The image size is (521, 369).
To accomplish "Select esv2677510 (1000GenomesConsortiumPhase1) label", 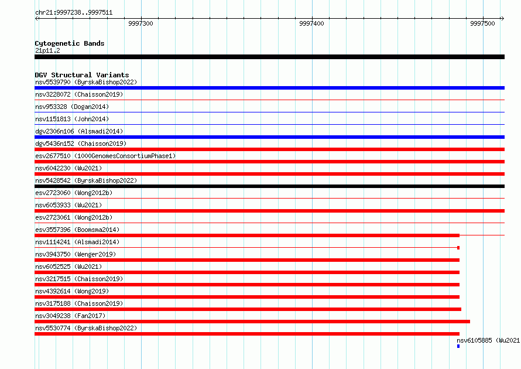I will 105,156.
